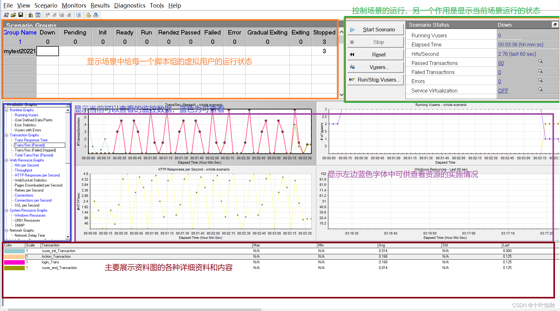Click the puzzle-piece icon on the toolbar
This screenshot has height=311, width=560.
point(79,15)
